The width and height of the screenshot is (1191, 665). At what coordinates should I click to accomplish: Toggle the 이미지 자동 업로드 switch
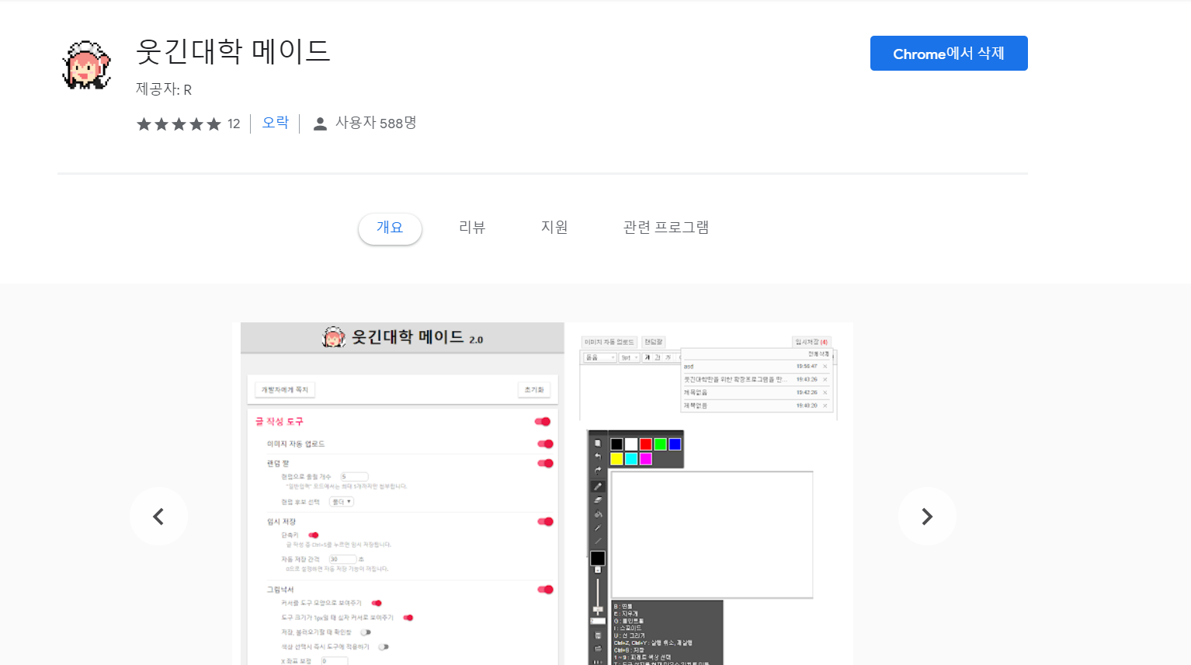[x=545, y=444]
